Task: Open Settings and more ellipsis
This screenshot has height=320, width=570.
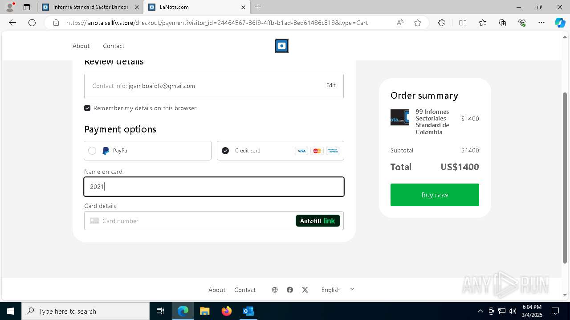Action: (x=541, y=23)
